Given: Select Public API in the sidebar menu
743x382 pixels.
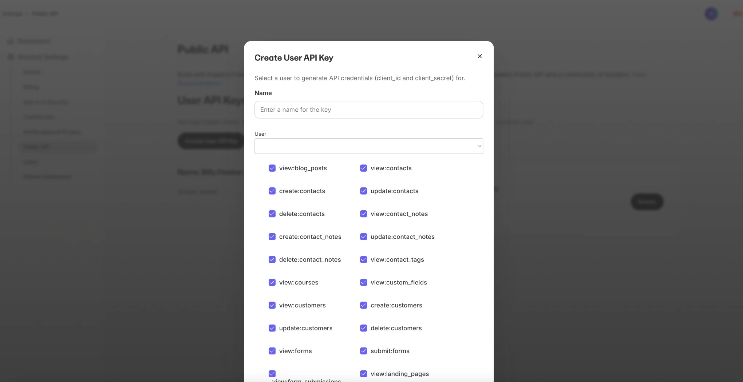Looking at the screenshot, I should point(36,147).
